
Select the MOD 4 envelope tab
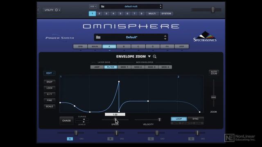pos(165,67)
